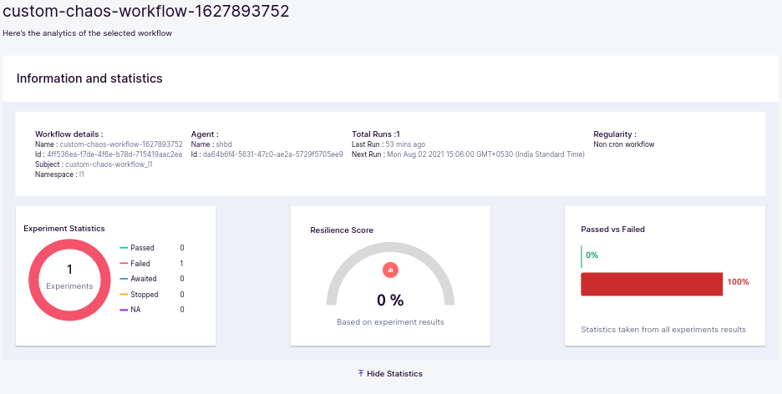This screenshot has height=394, width=782.
Task: Click the green 0% passed bar
Action: point(581,256)
